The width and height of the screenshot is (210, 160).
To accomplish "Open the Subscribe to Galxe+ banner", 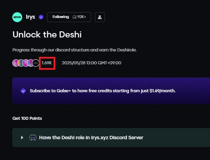I will coord(111,91).
